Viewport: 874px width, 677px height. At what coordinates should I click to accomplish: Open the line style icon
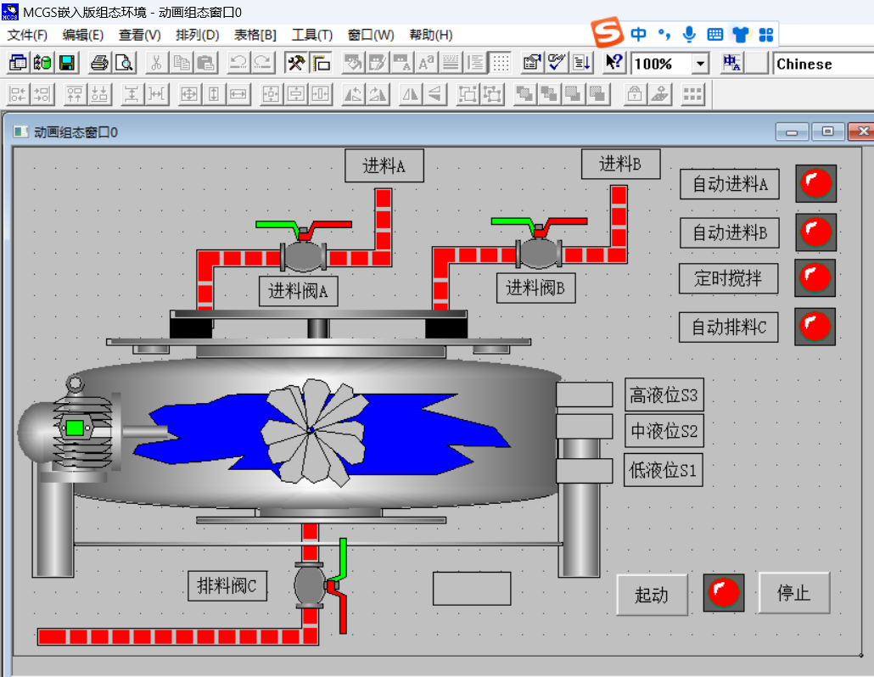[451, 63]
